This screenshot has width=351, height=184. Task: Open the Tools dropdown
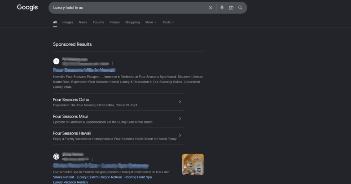pos(168,22)
